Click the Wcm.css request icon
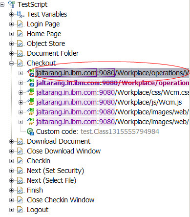Viewport: 190px width, 217px height. 30,92
